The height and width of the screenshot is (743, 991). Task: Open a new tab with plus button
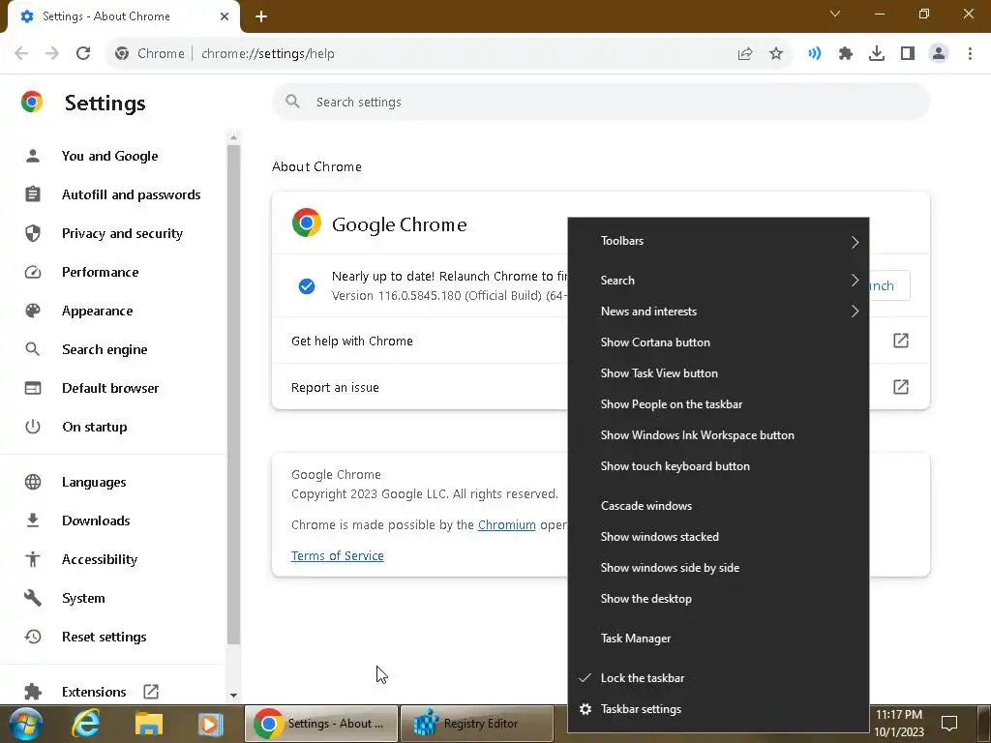coord(261,17)
